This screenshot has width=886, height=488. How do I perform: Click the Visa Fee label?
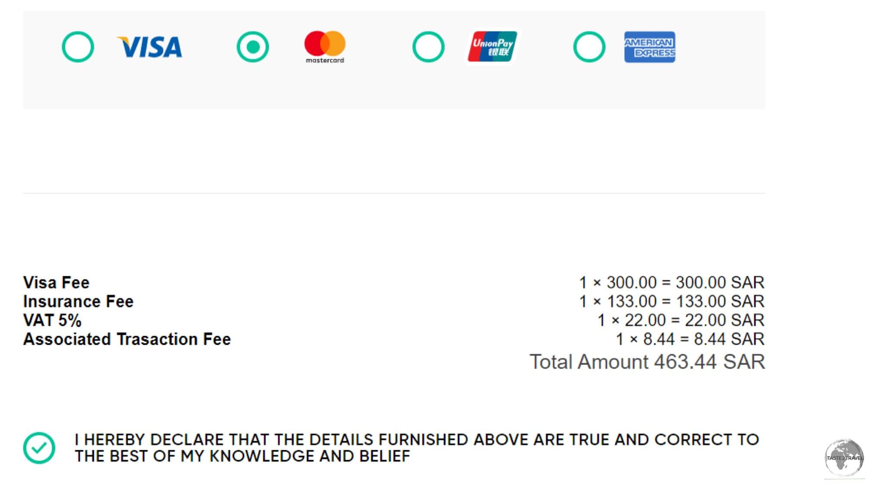(56, 282)
